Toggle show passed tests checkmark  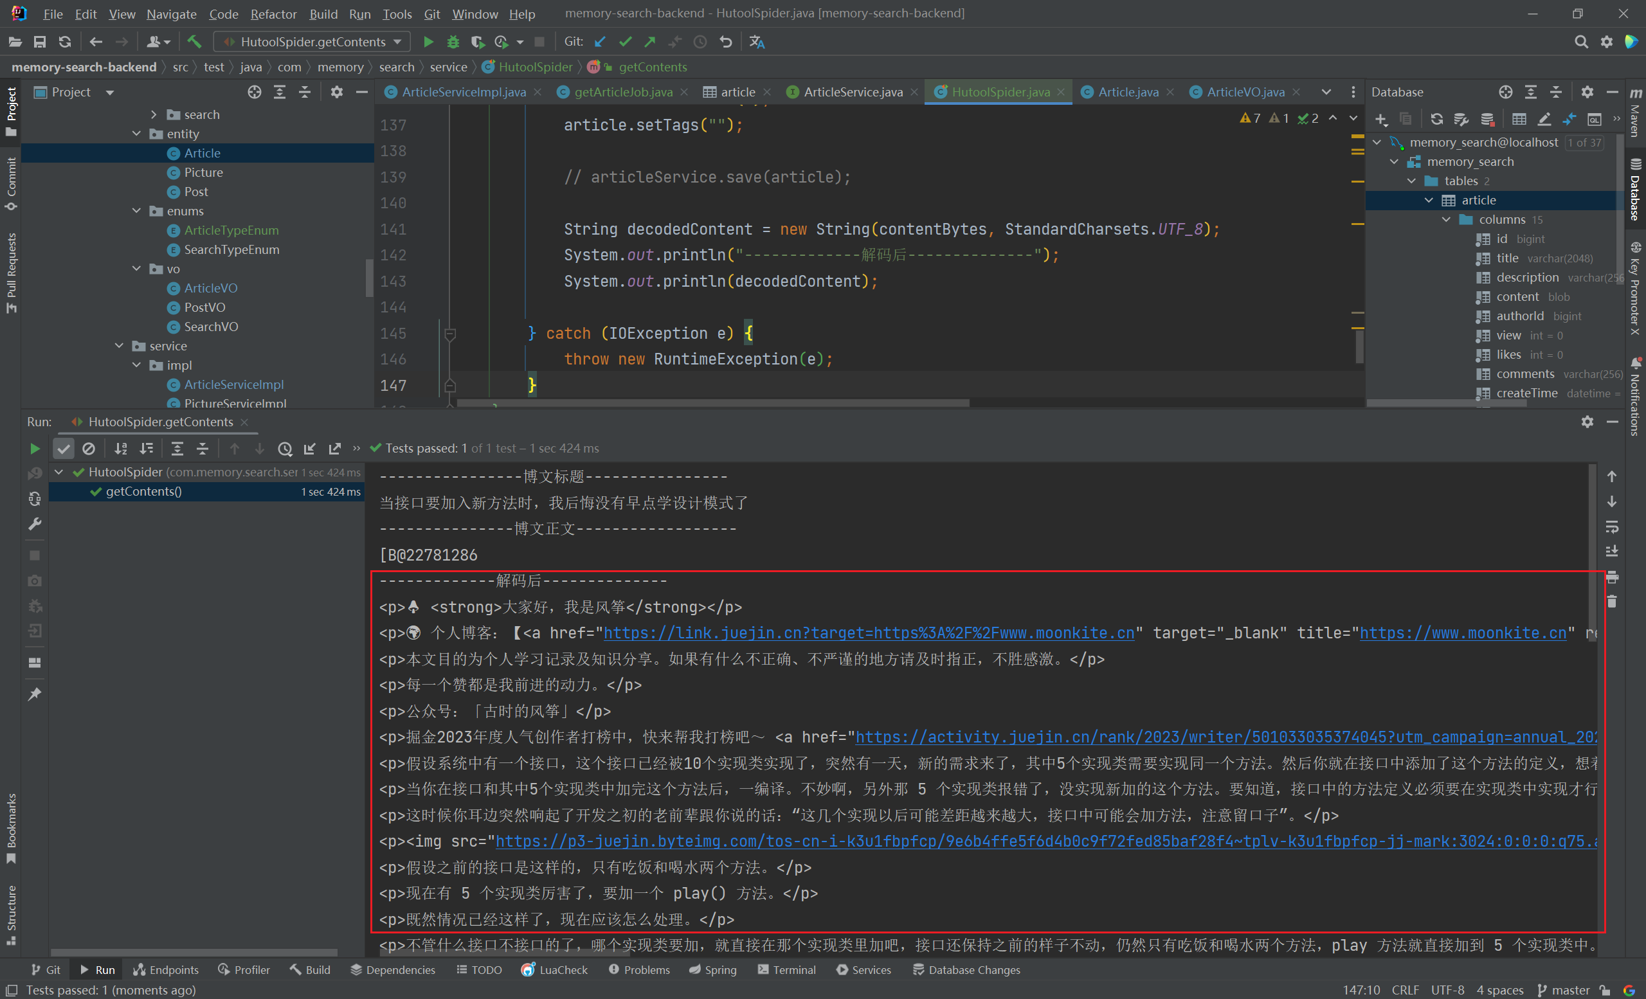(64, 449)
